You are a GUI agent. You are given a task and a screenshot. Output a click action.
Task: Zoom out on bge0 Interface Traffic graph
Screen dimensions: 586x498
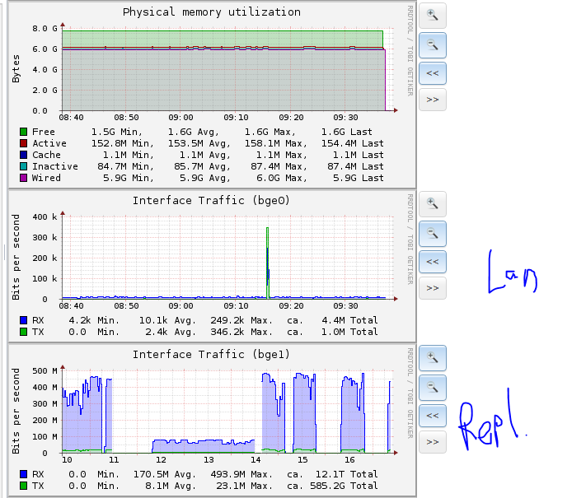433,234
